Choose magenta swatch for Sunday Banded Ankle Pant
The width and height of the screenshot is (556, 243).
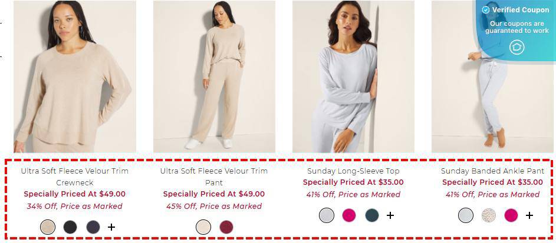[511, 215]
